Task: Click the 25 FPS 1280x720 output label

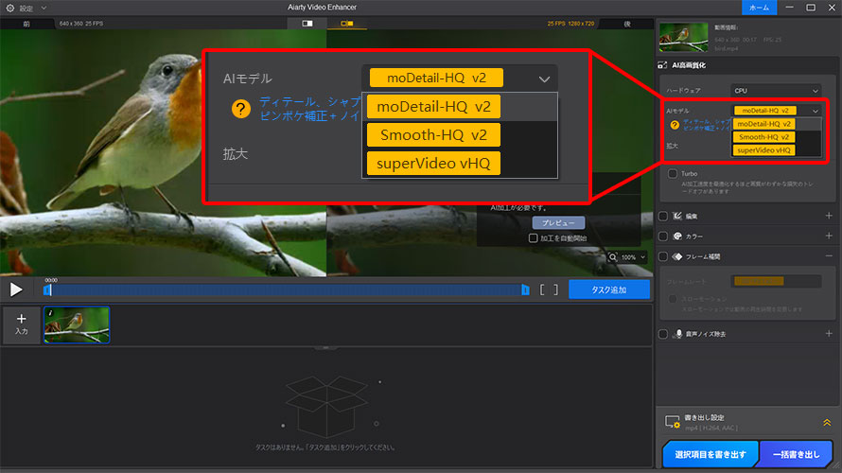Action: pos(570,24)
